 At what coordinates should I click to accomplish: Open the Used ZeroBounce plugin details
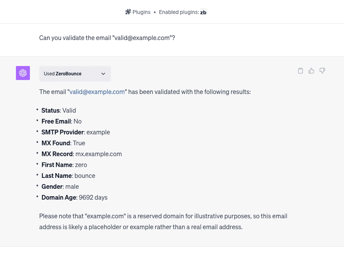tap(63, 74)
